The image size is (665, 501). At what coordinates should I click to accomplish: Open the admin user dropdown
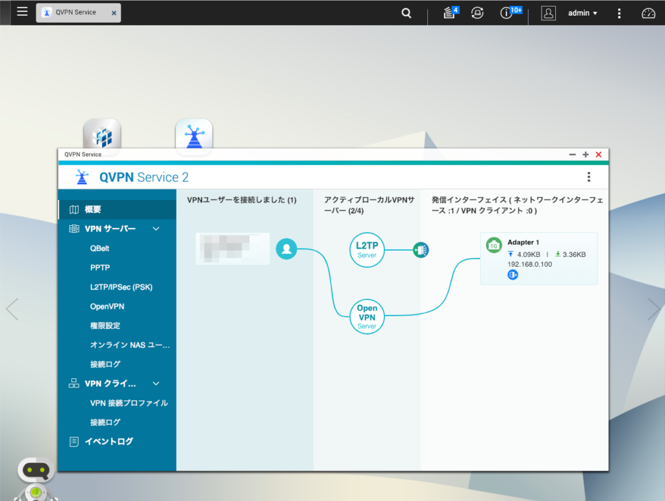[581, 13]
